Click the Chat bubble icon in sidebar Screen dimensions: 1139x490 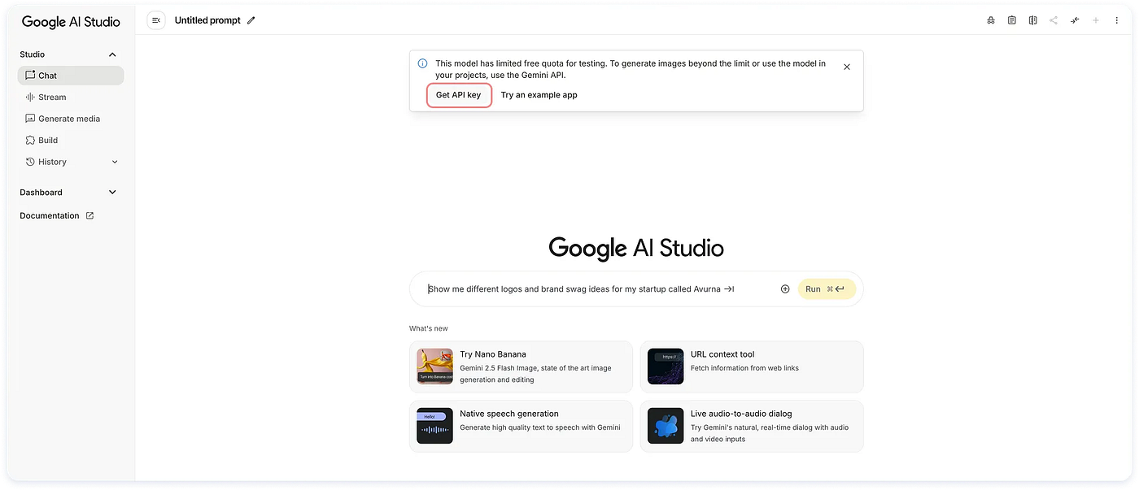coord(30,75)
